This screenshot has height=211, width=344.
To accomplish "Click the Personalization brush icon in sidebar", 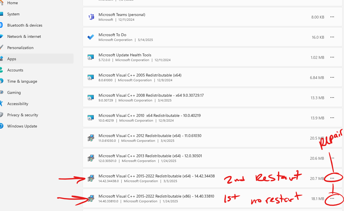I will [2, 48].
